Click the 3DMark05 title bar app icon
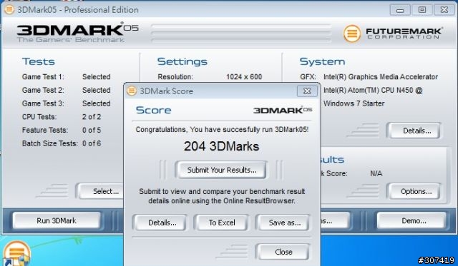The image size is (458, 266). (9, 9)
